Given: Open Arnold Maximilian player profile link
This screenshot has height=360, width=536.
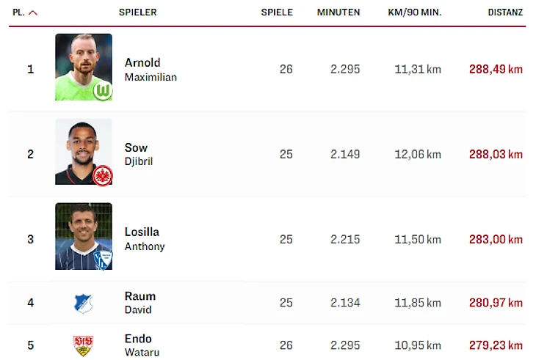Looking at the screenshot, I should coord(150,69).
